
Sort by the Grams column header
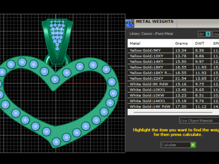183,43
